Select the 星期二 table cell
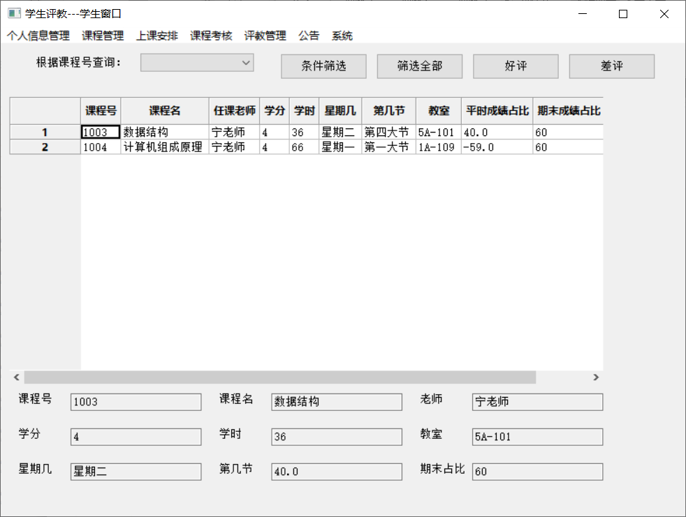Viewport: 686px width, 517px height. pyautogui.click(x=340, y=132)
